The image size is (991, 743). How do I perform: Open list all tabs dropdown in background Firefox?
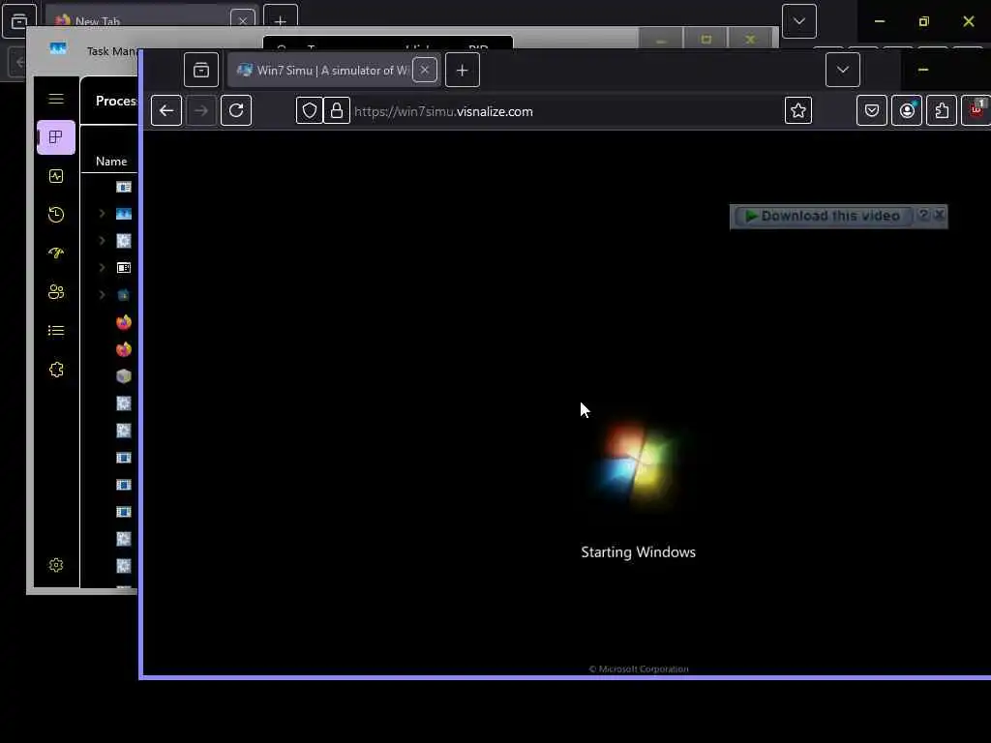(x=798, y=21)
